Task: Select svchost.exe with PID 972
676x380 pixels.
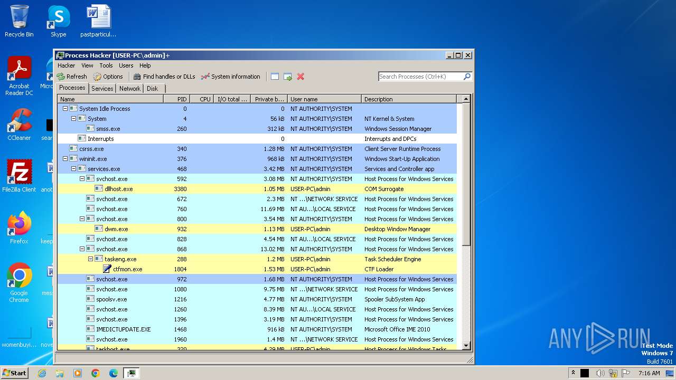Action: pyautogui.click(x=257, y=279)
